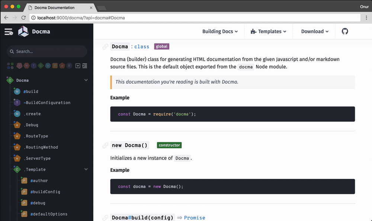
Task: Toggle the outline indent view icon
Action: click(85, 66)
